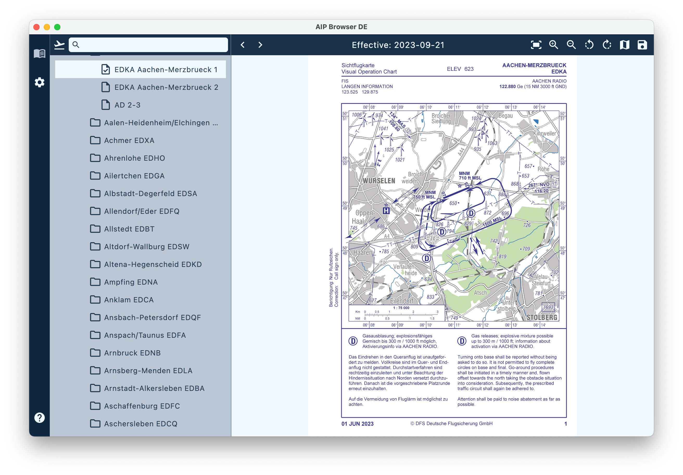Zoom in on the chart
Image resolution: width=683 pixels, height=475 pixels.
coord(554,45)
